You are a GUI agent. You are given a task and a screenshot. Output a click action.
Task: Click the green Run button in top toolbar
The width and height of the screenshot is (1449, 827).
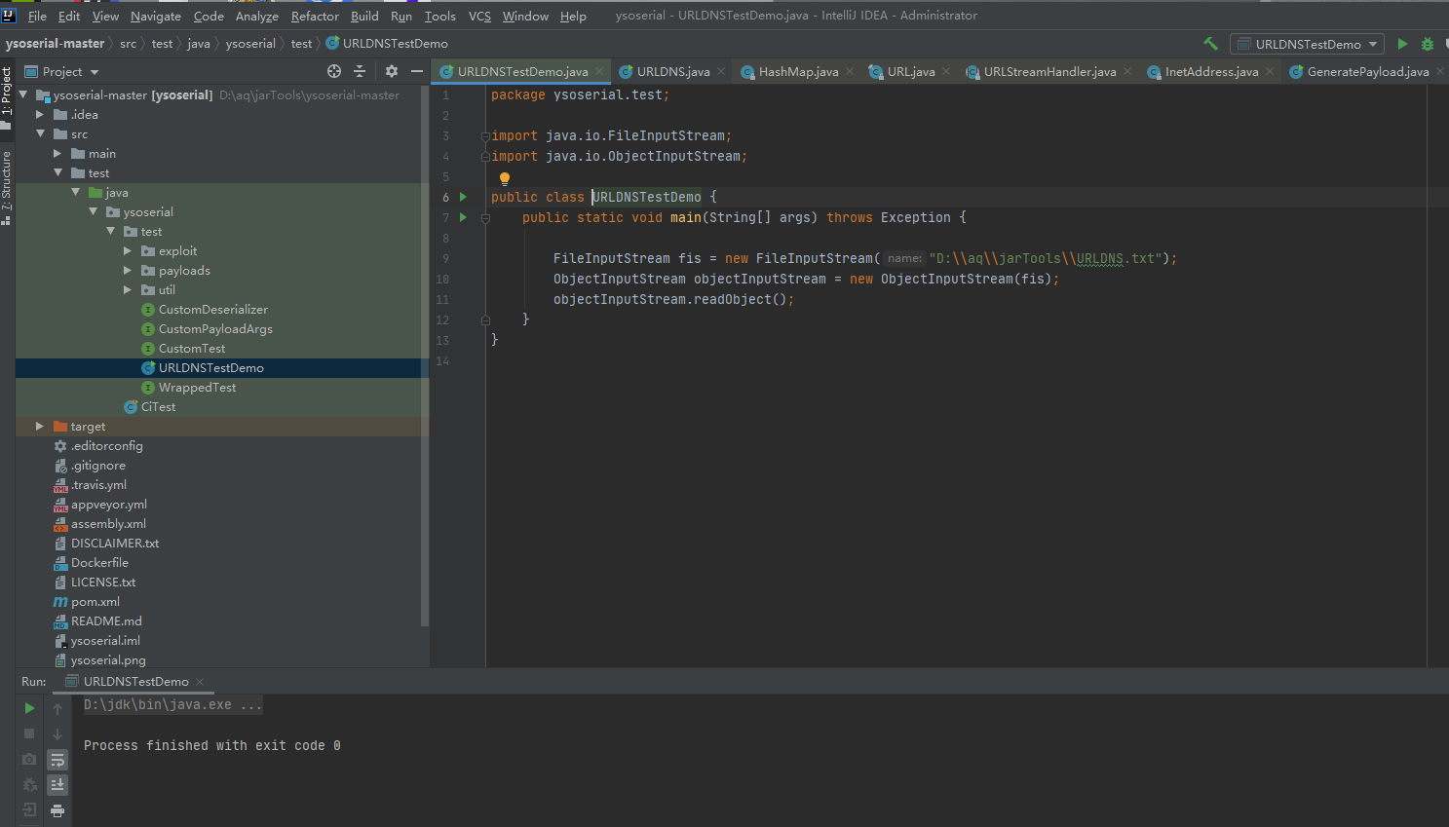[1402, 44]
